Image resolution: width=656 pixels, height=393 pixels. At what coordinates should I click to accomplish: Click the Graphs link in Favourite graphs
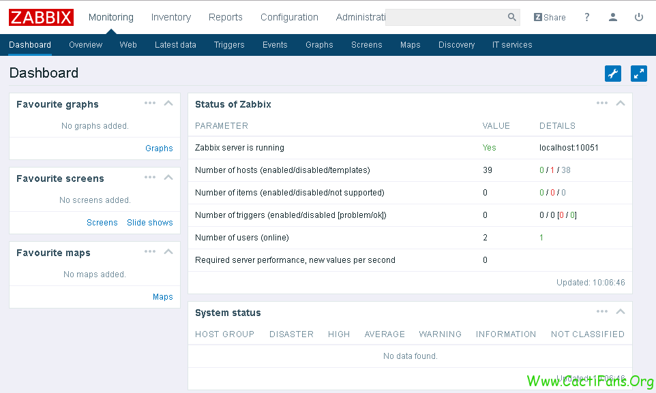pos(159,148)
